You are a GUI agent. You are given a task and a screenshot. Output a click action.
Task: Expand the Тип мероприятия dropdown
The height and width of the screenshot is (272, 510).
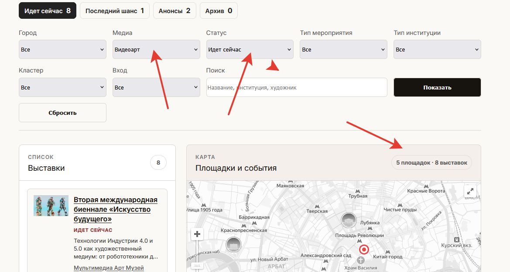click(x=343, y=49)
